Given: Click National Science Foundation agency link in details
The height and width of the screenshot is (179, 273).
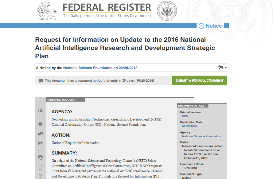Looking at the screenshot, I should click(202, 136).
